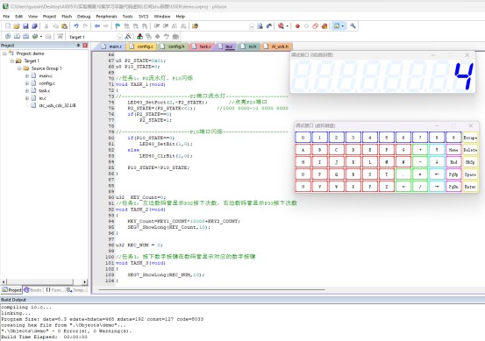Click the Open file folder icon
The image size is (485, 341).
click(17, 26)
